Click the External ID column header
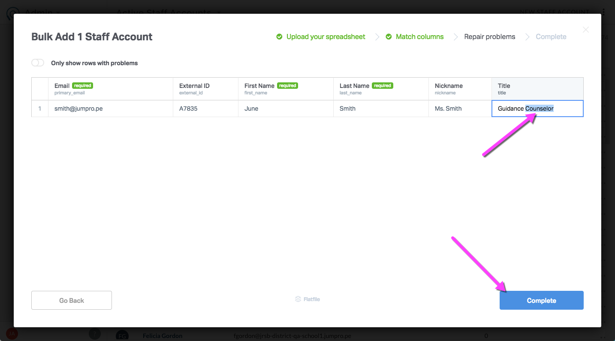 pos(206,89)
